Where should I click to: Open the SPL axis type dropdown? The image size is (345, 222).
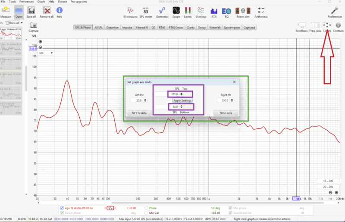coord(46,53)
